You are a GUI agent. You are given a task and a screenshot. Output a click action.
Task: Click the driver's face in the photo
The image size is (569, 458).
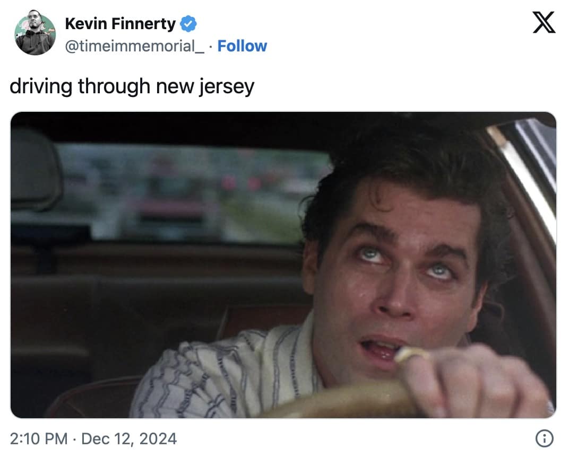coord(394,286)
